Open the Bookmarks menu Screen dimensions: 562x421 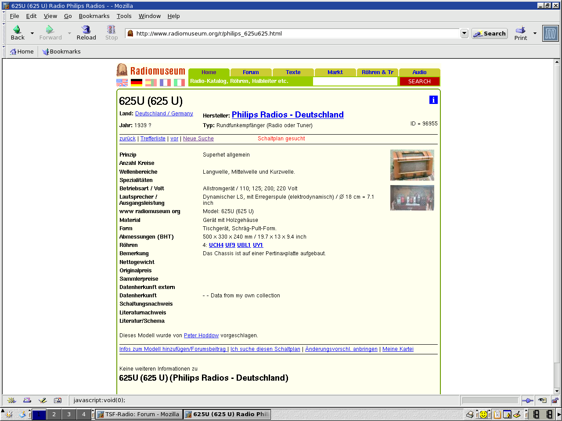click(94, 16)
